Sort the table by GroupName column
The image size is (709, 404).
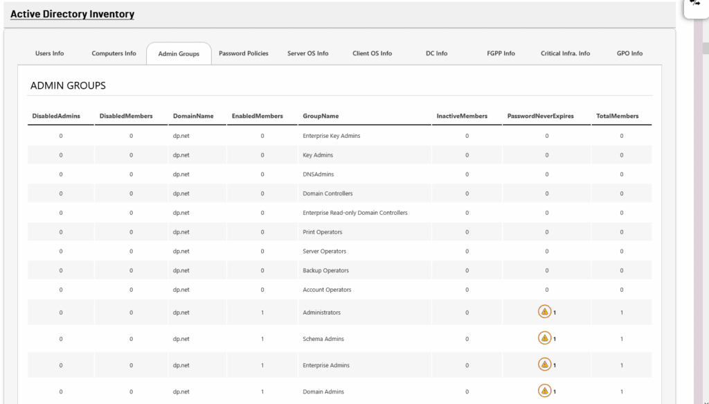click(x=322, y=116)
